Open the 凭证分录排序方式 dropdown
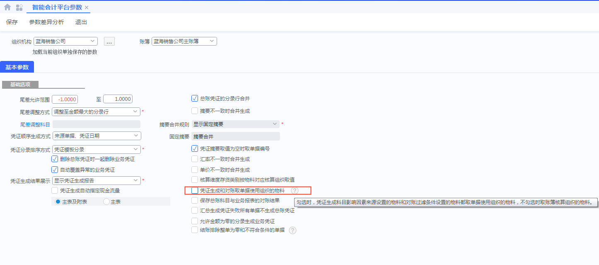Viewport: 599px width, 265px height. pyautogui.click(x=97, y=149)
